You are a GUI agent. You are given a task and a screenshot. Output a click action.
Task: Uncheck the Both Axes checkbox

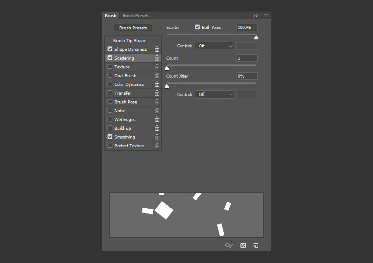tap(197, 27)
